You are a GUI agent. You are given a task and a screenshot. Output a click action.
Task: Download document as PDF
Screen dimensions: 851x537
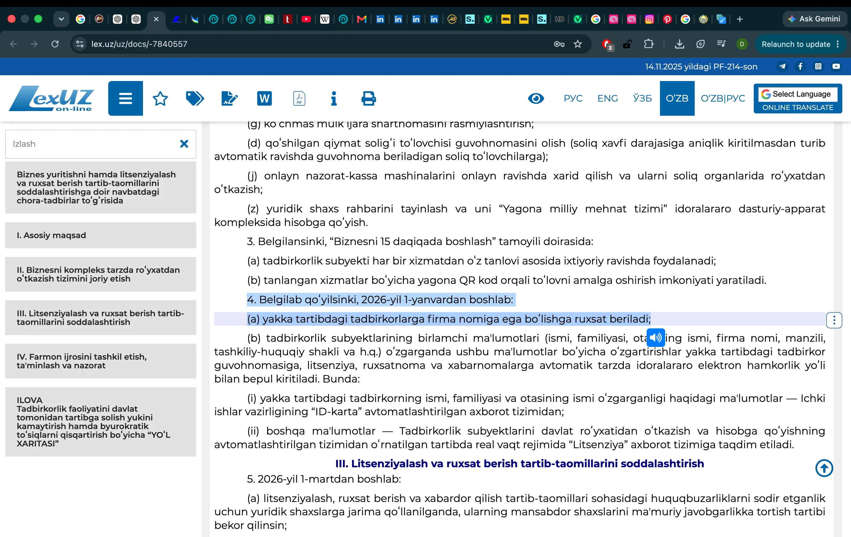coord(299,99)
